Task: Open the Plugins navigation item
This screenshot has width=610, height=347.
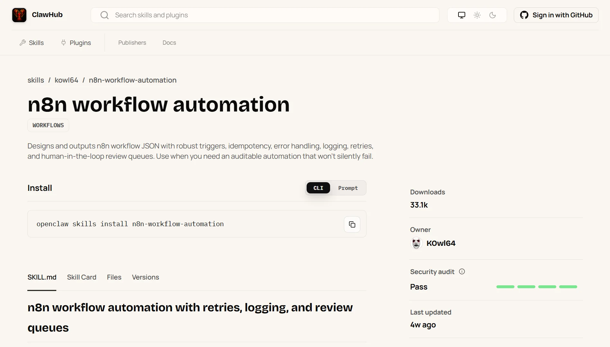Action: pyautogui.click(x=76, y=43)
